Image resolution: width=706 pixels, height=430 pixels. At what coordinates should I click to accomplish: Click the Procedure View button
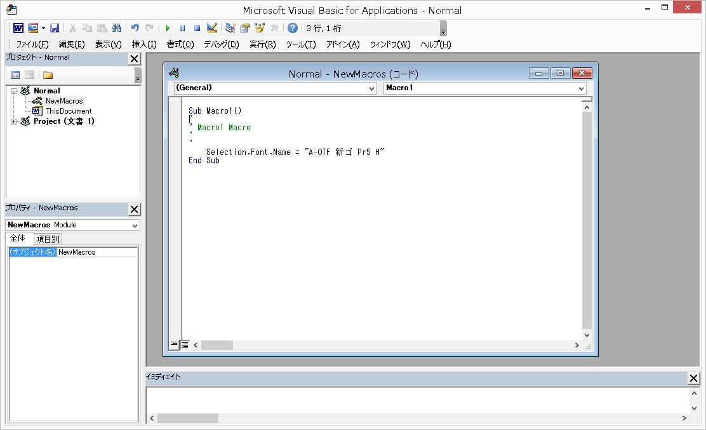[174, 344]
